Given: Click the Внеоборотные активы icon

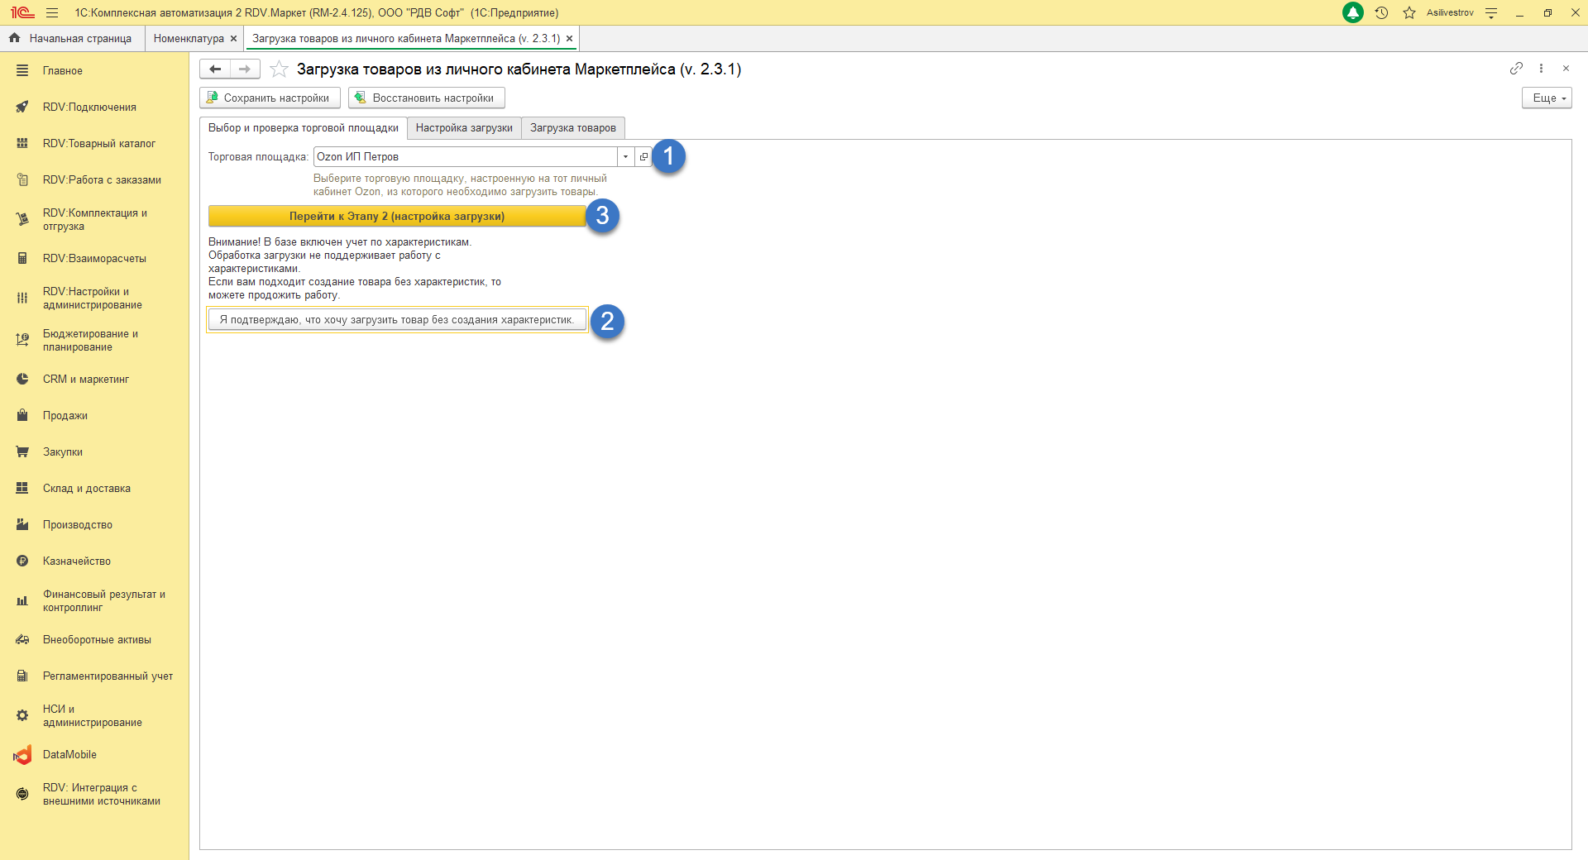Looking at the screenshot, I should [22, 639].
